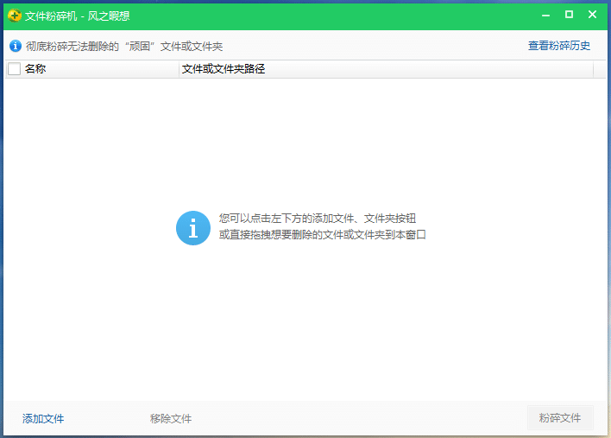Maximize the 文件粉碎机 window
This screenshot has height=438, width=611.
pyautogui.click(x=569, y=15)
